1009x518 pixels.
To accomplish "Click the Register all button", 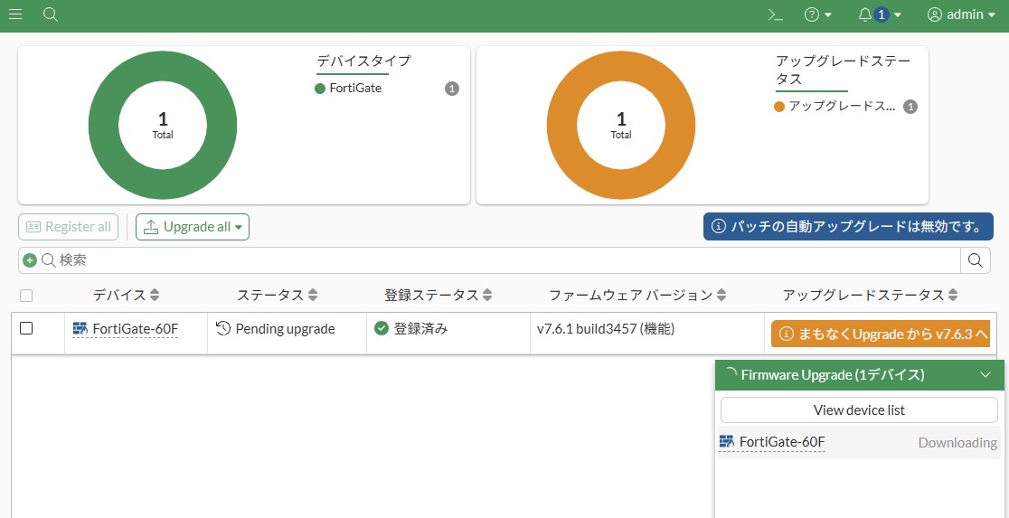I will (70, 227).
